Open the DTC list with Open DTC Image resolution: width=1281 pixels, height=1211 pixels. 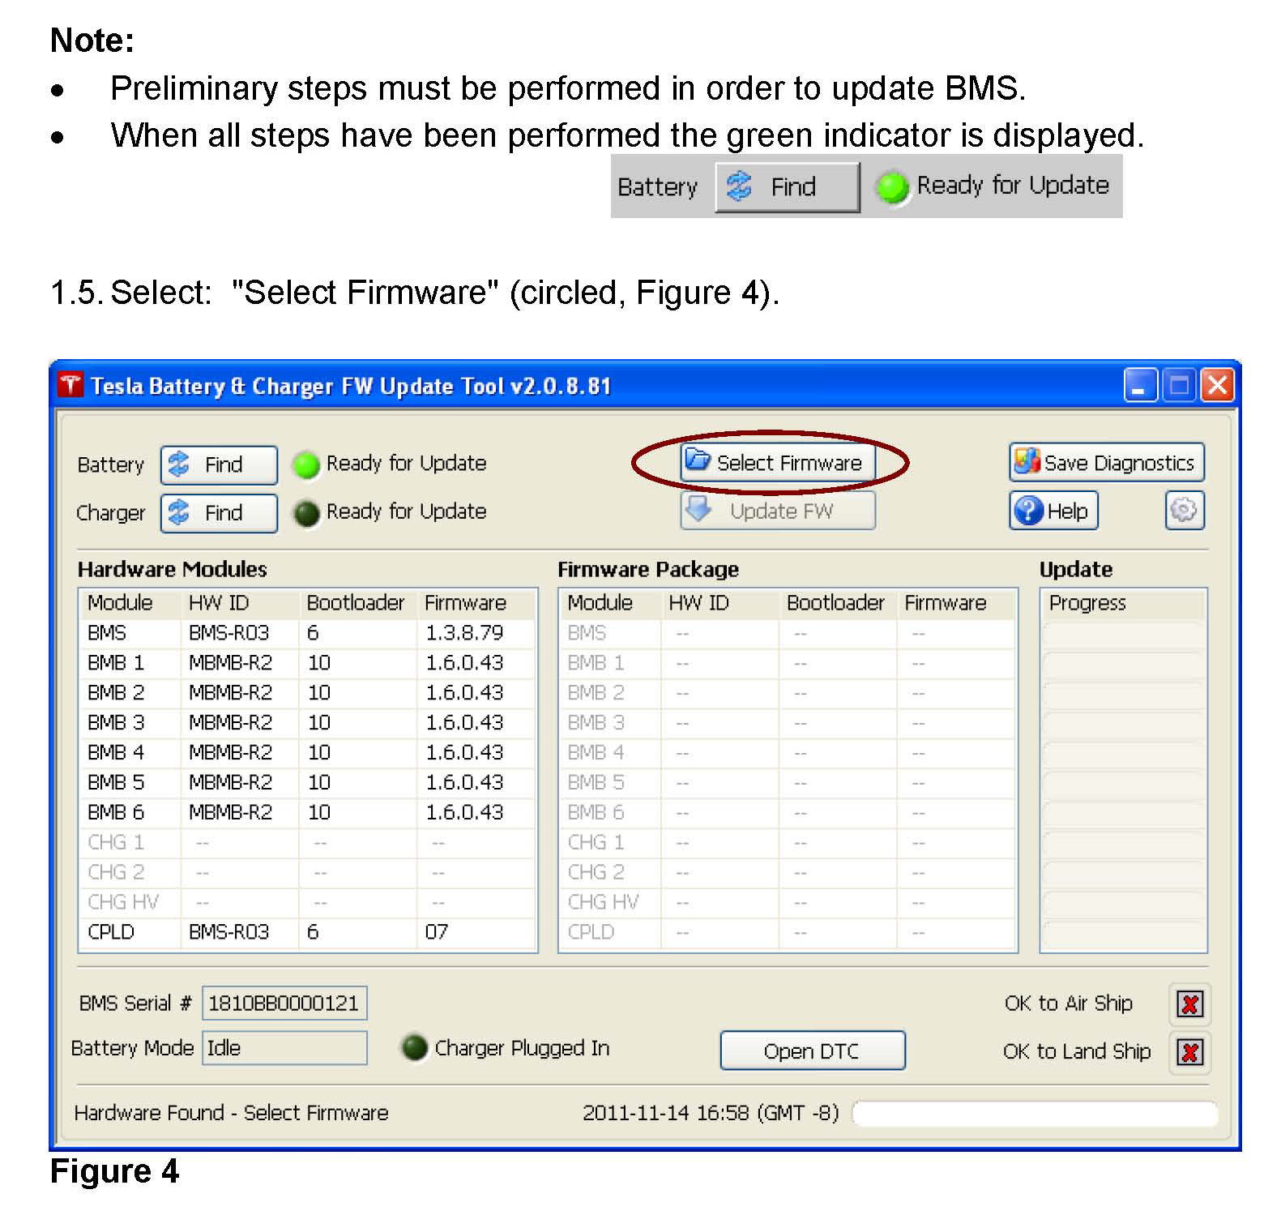[812, 1051]
